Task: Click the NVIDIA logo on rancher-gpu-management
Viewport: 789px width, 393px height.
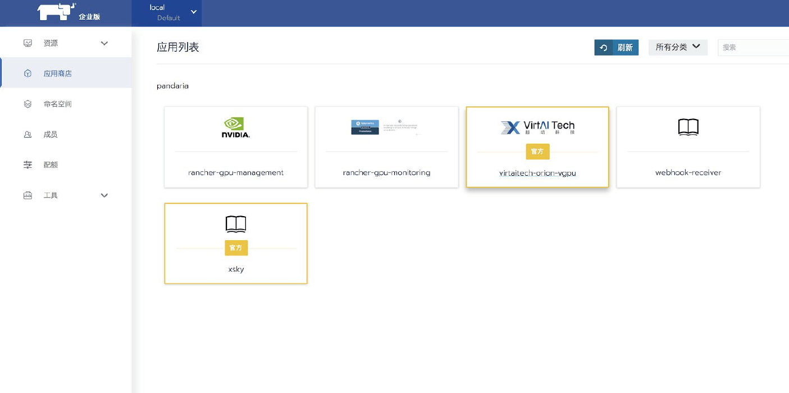Action: click(x=236, y=128)
